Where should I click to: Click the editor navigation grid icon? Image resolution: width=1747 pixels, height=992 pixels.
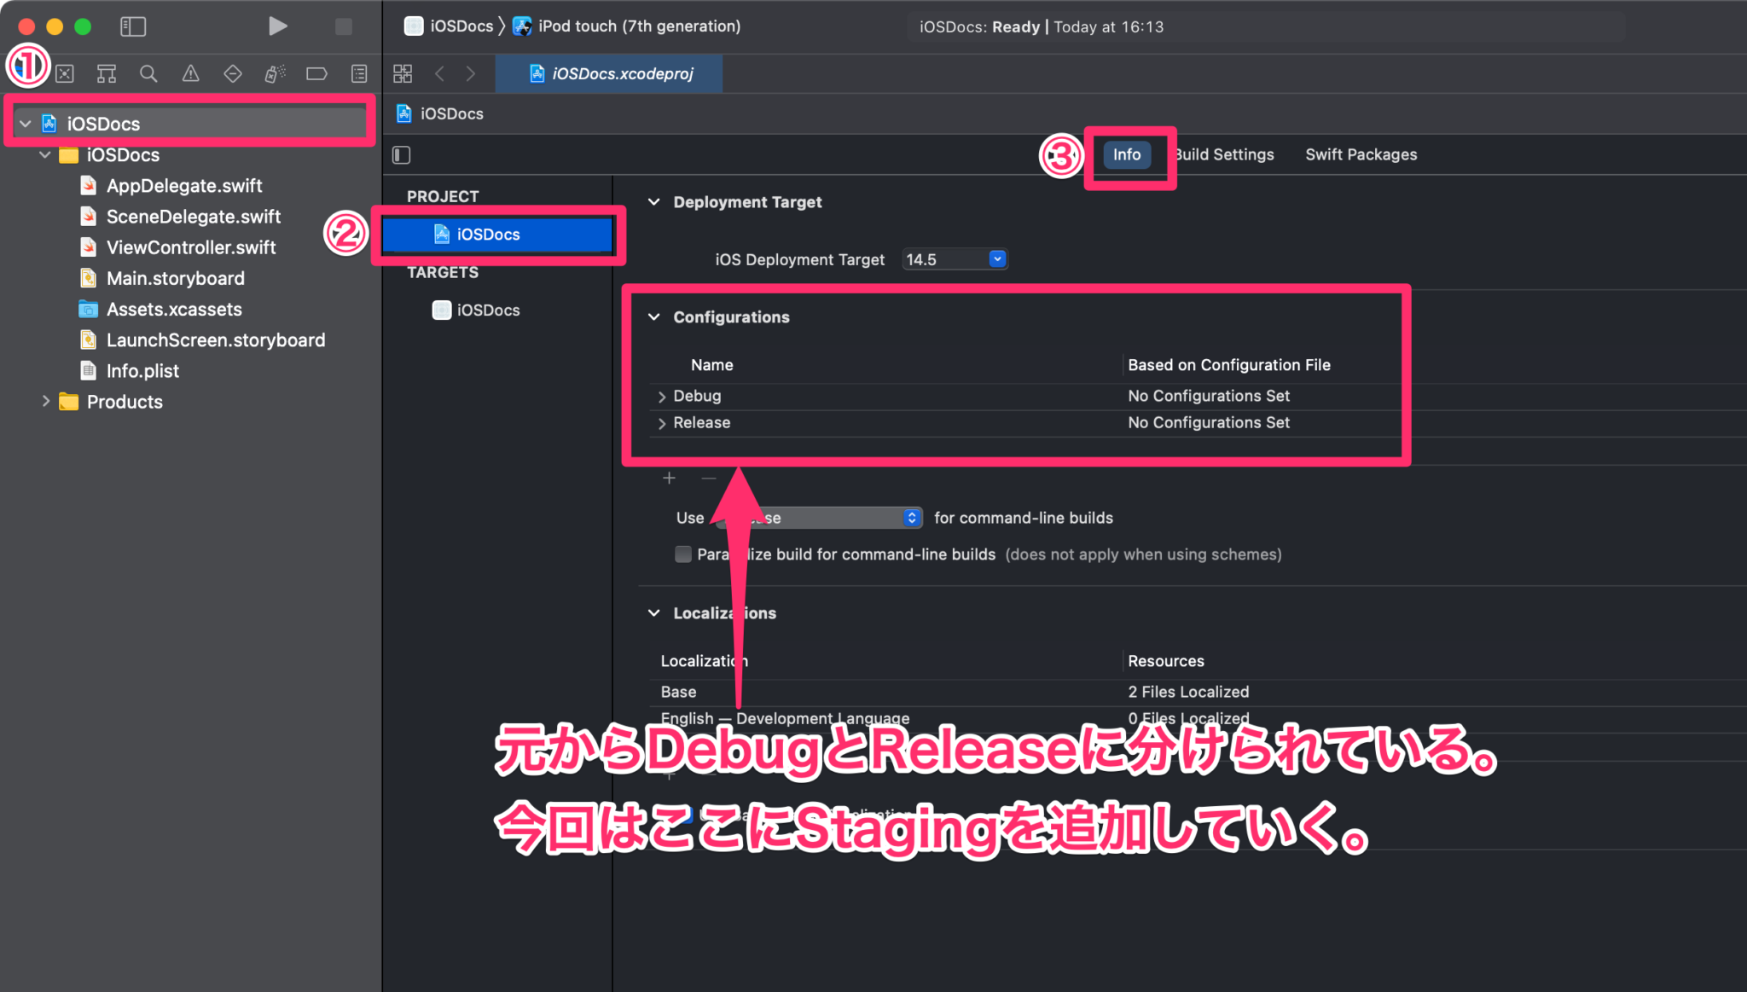coord(402,73)
